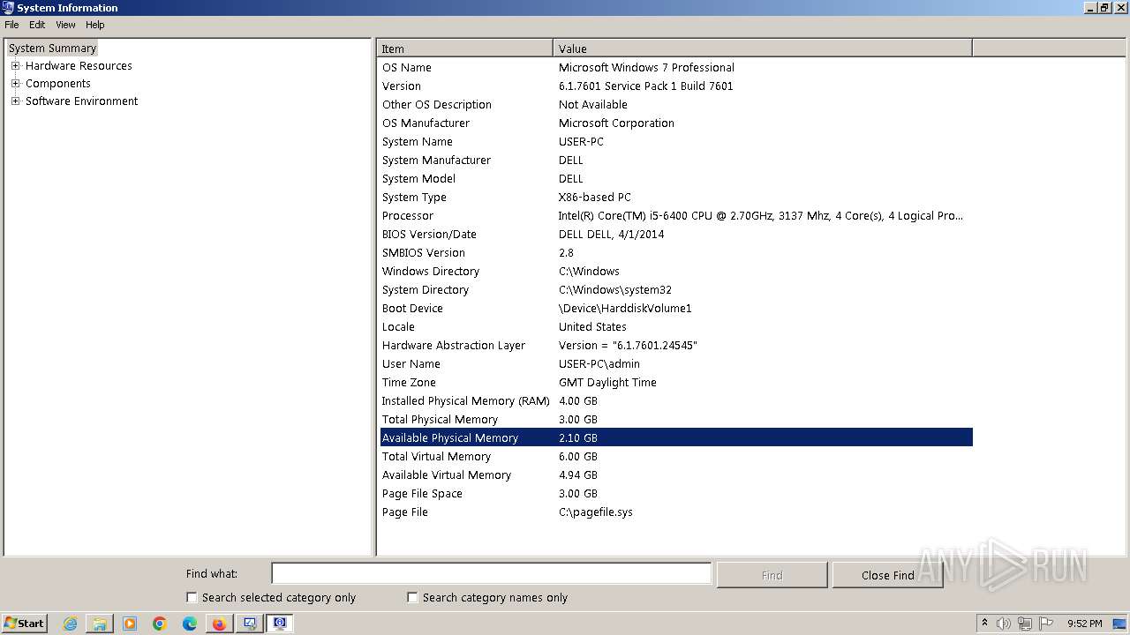1130x635 pixels.
Task: Click the System Information title bar icon
Action: [x=8, y=8]
